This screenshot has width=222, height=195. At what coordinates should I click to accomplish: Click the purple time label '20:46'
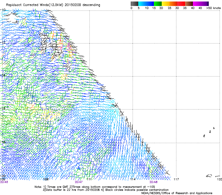(4, 182)
